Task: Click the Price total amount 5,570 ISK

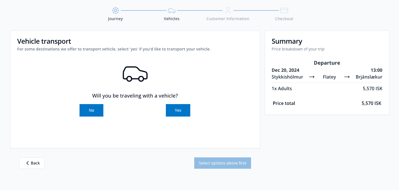Action: 371,104
